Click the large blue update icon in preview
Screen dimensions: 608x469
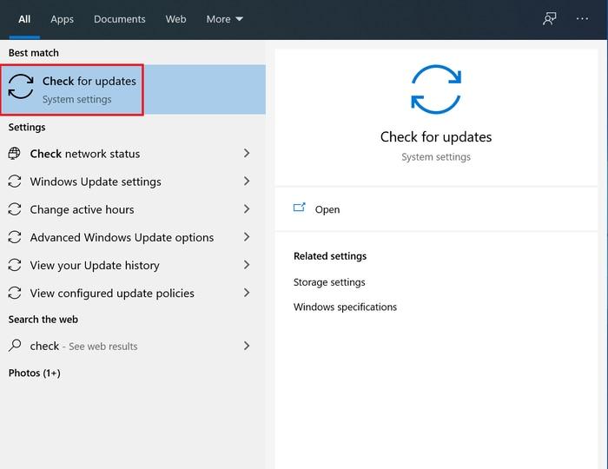click(x=436, y=89)
